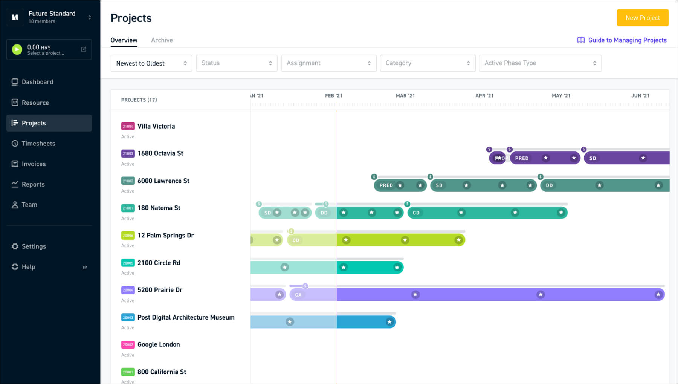Toggle the star on the SD phase of 6000 Lawrence St
Screen dimensions: 678x384
click(x=466, y=185)
